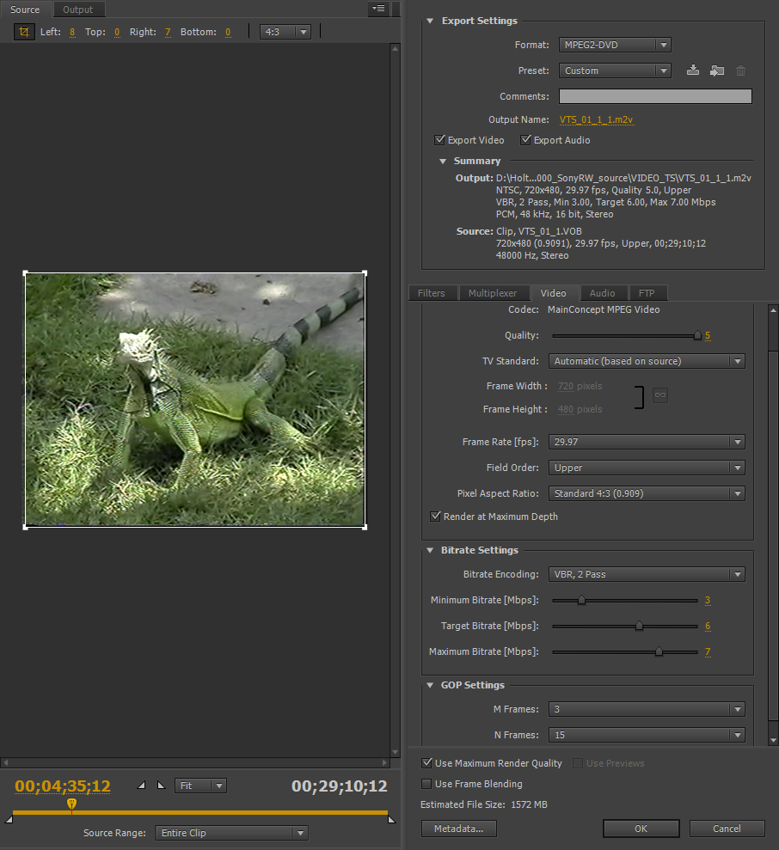Open the Source panel flyout menu

point(377,9)
